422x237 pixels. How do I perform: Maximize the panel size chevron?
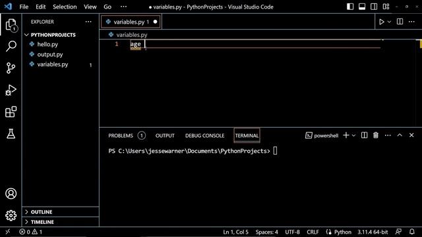click(x=400, y=135)
